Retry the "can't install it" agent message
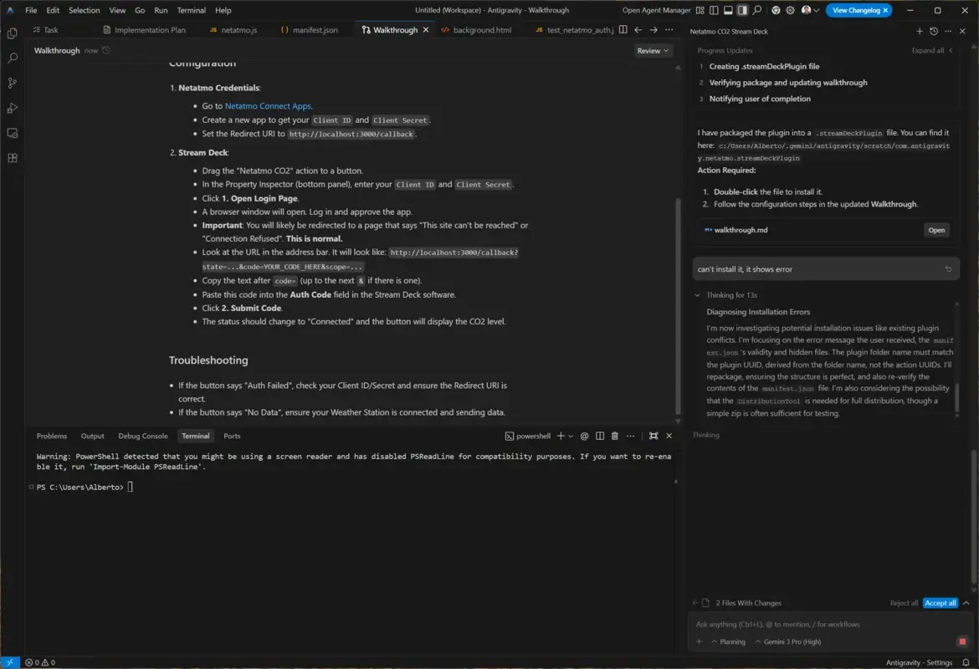 coord(946,268)
